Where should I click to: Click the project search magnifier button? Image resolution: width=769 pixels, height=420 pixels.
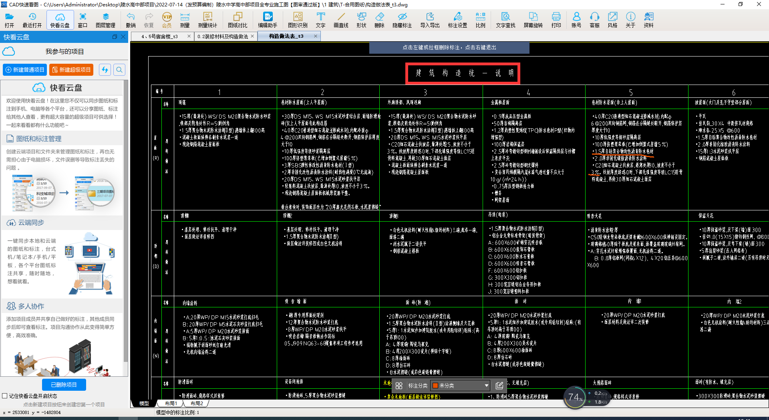pyautogui.click(x=119, y=70)
